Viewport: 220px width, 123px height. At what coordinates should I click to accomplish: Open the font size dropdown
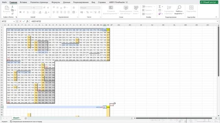pyautogui.click(x=42, y=8)
